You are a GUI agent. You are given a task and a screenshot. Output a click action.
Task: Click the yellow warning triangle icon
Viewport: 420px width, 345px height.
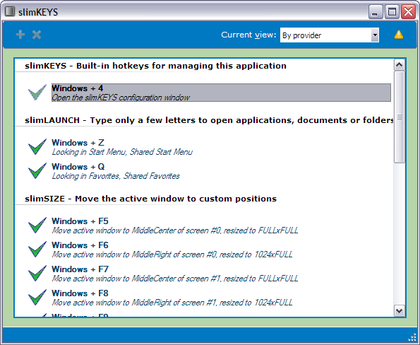pyautogui.click(x=399, y=35)
